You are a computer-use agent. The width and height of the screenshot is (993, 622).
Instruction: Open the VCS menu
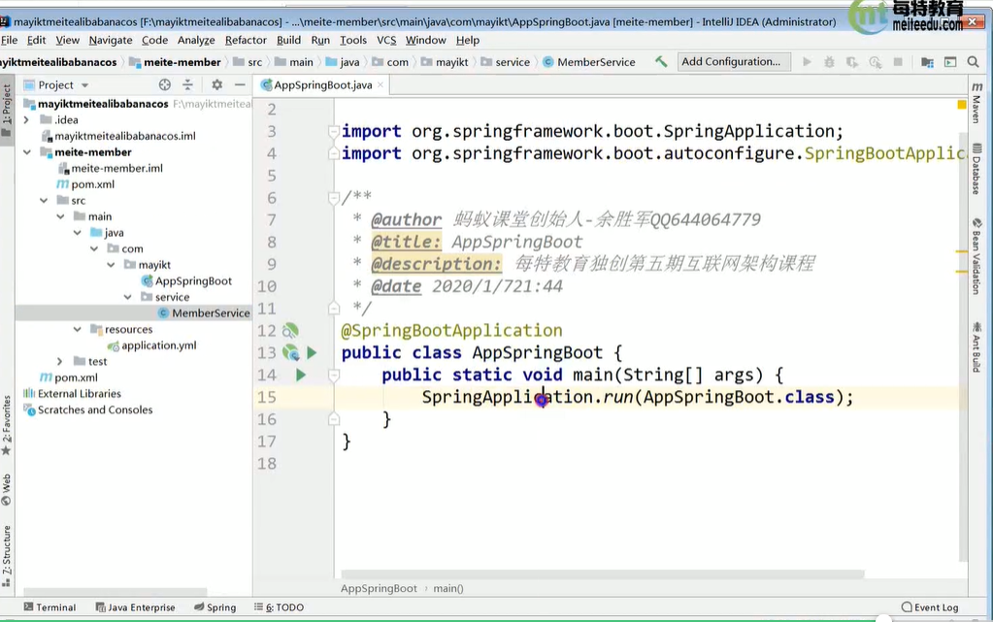coord(386,40)
